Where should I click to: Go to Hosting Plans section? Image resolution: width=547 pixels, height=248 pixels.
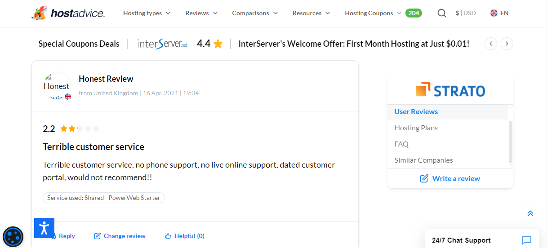(x=416, y=128)
